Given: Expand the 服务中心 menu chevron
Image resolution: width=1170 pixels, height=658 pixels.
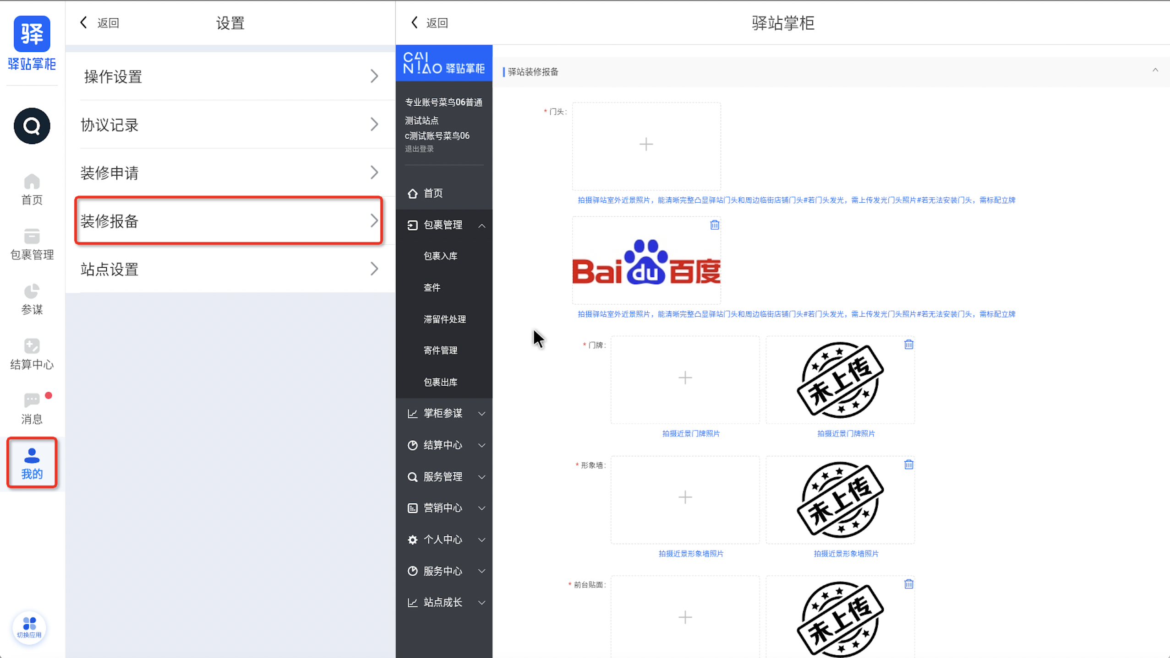Looking at the screenshot, I should (481, 571).
